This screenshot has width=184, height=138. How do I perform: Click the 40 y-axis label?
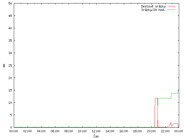coord(10,28)
